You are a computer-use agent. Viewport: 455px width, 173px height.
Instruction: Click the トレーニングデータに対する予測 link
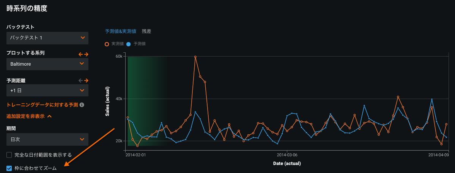click(x=42, y=105)
